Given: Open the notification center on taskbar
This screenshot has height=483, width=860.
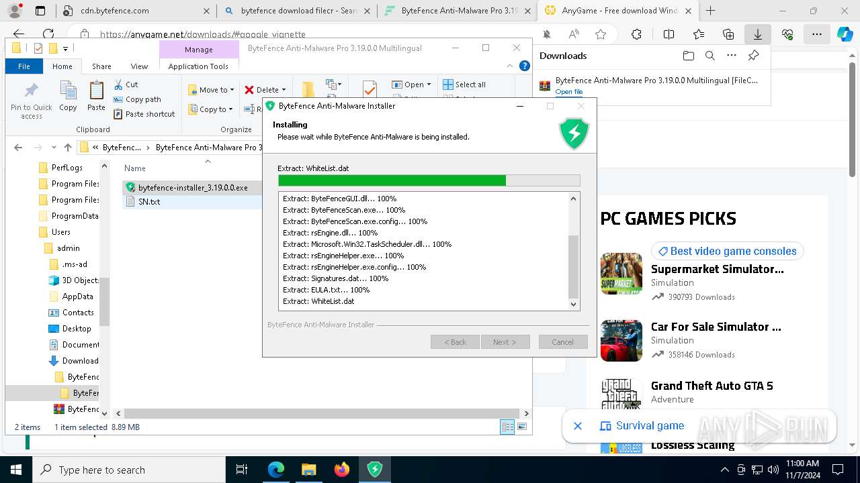Looking at the screenshot, I should tap(838, 470).
